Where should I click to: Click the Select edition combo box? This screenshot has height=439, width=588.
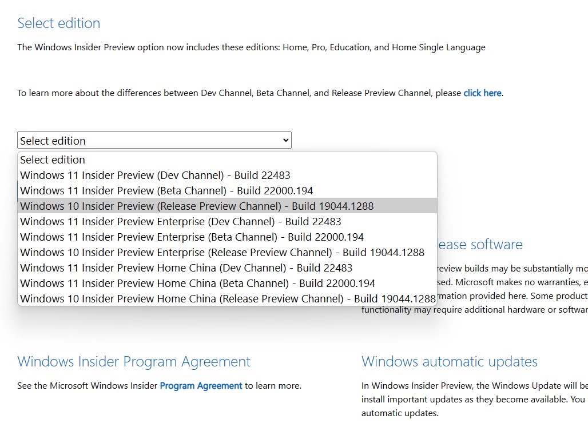coord(154,140)
